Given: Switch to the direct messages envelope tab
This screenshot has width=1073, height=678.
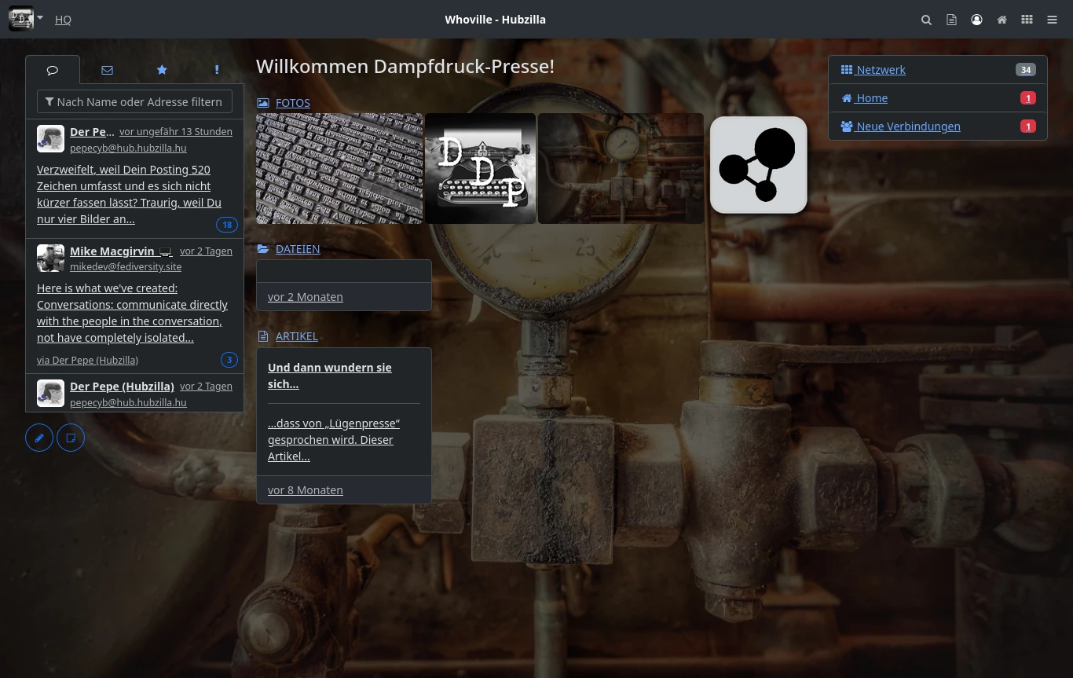Looking at the screenshot, I should 107,70.
